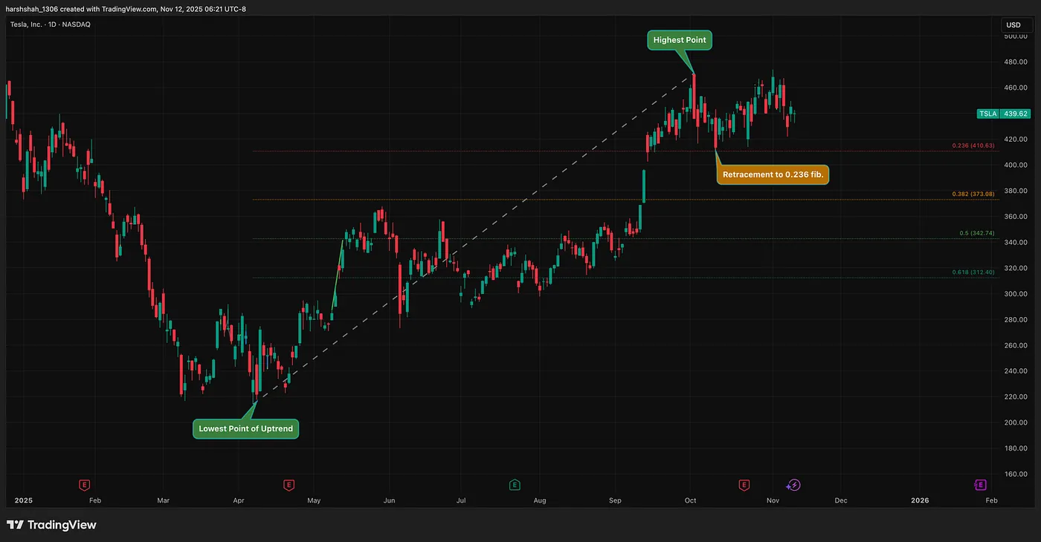
Task: Click the 0.236 (410.63) fib level label
Action: tap(973, 146)
